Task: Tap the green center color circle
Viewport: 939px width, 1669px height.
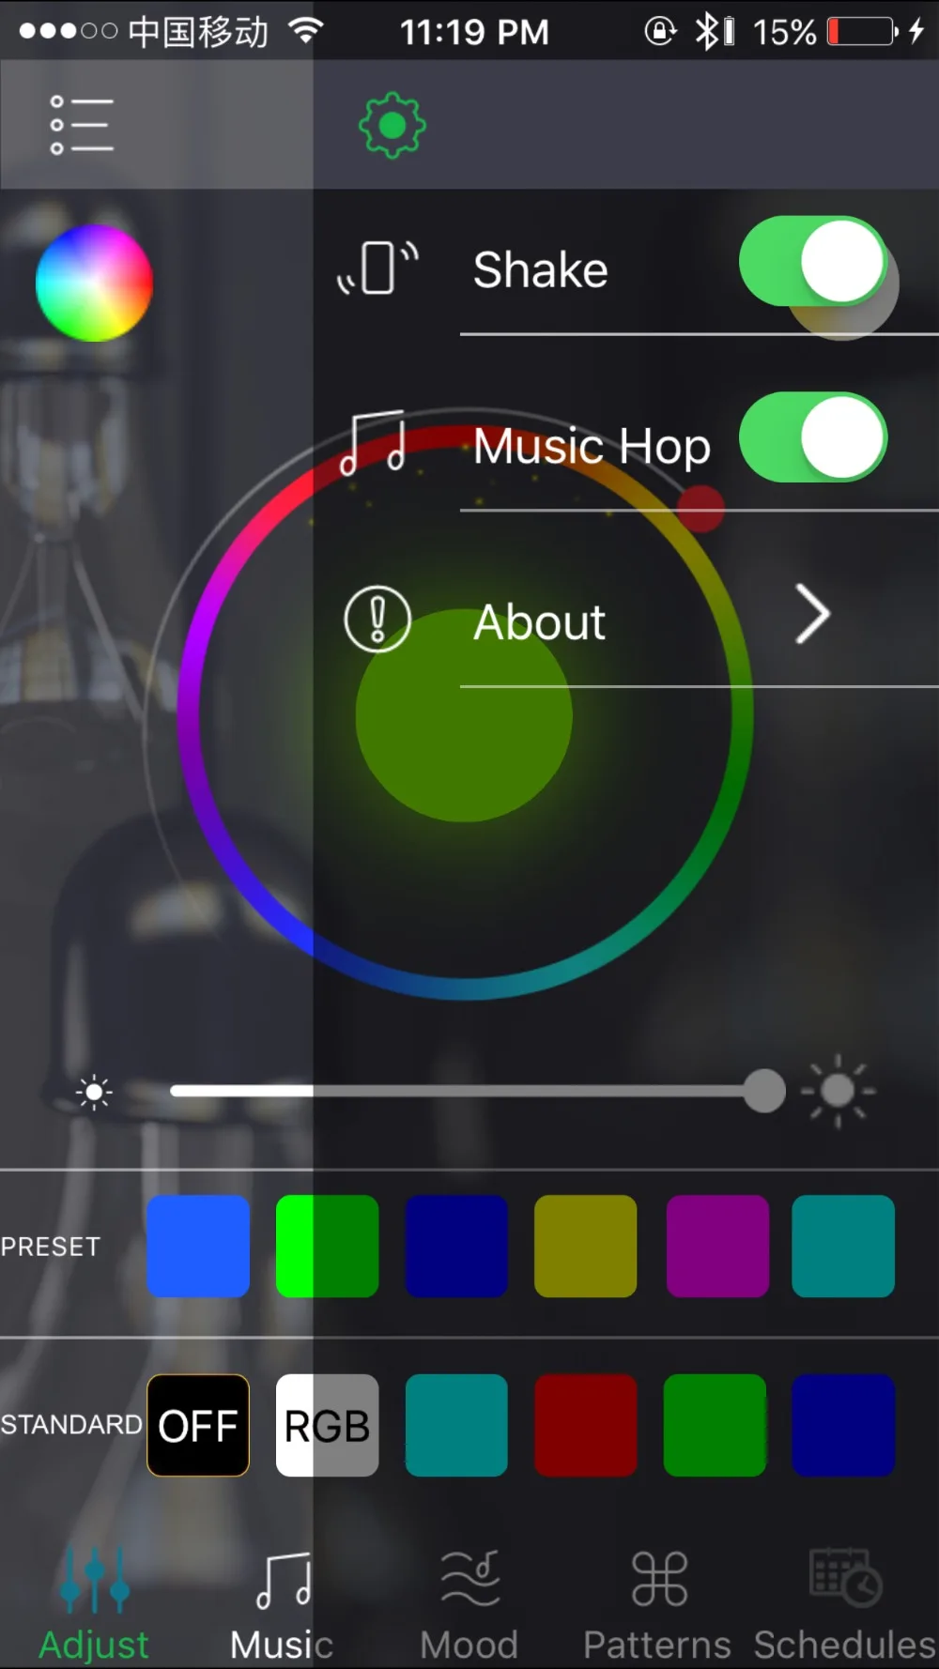Action: (x=464, y=715)
